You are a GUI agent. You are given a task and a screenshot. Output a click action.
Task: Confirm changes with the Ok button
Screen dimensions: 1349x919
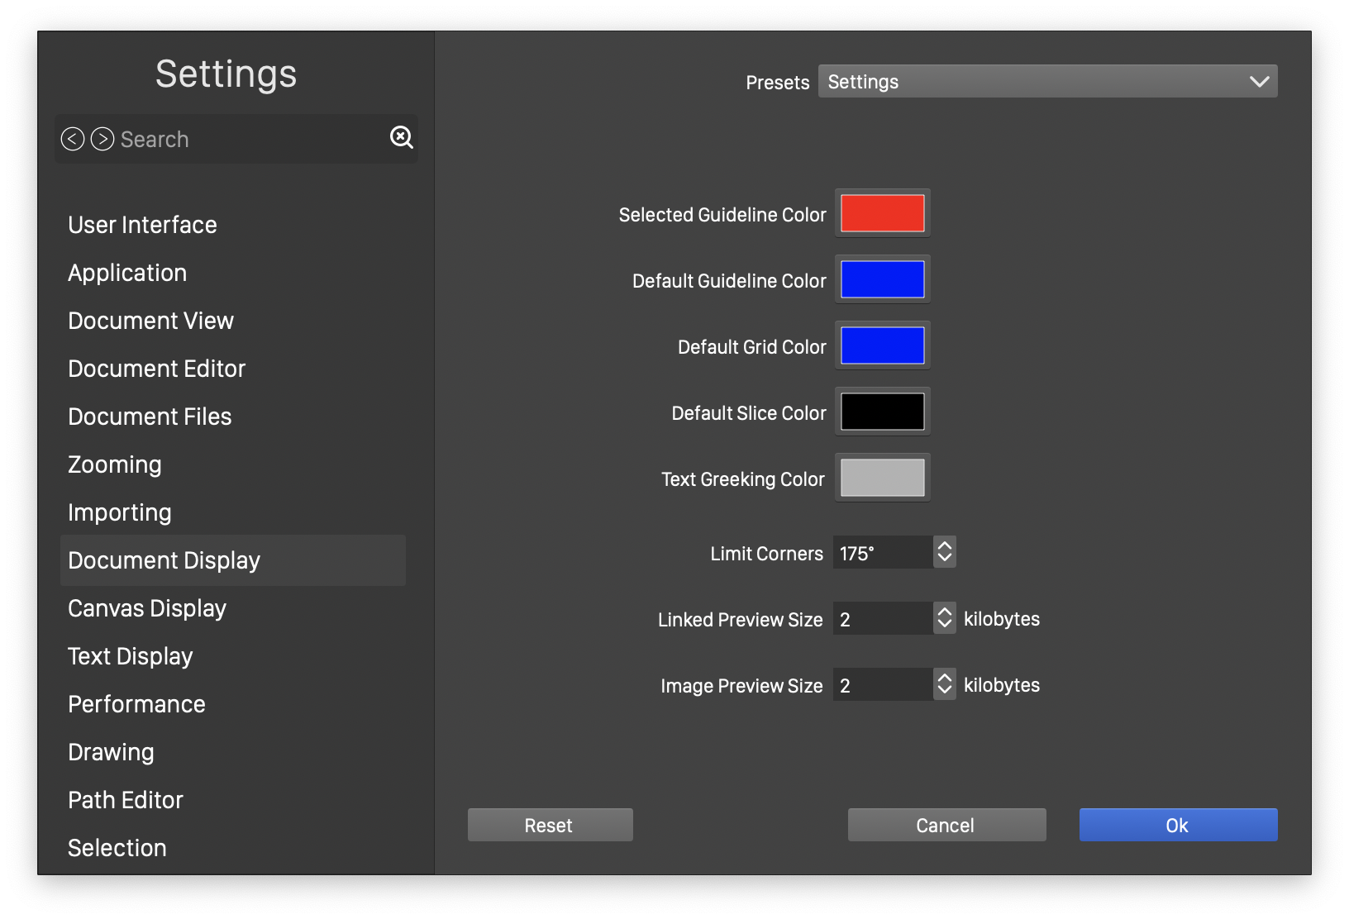pyautogui.click(x=1179, y=825)
